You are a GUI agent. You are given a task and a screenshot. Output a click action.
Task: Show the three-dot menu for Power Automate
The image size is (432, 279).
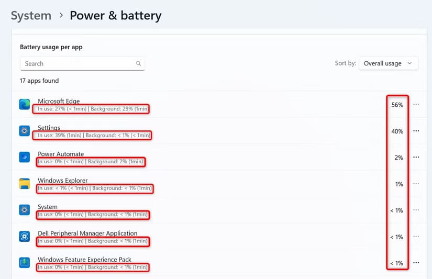pyautogui.click(x=416, y=157)
